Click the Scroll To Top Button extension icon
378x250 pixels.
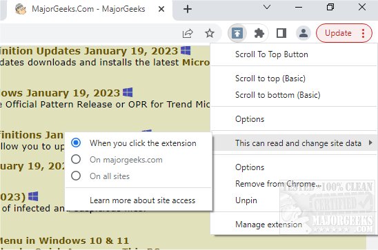[x=237, y=33]
